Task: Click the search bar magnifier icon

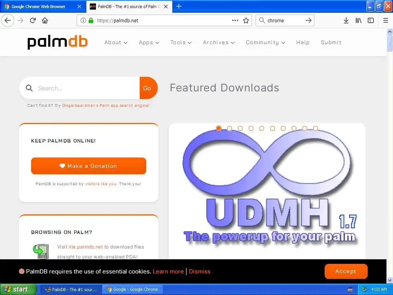Action: pos(262,20)
